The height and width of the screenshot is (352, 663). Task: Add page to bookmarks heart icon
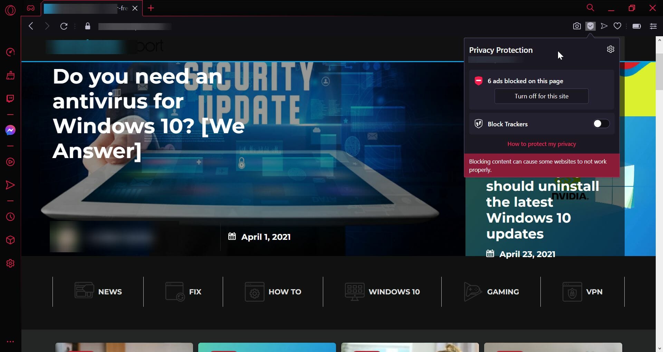click(x=617, y=26)
